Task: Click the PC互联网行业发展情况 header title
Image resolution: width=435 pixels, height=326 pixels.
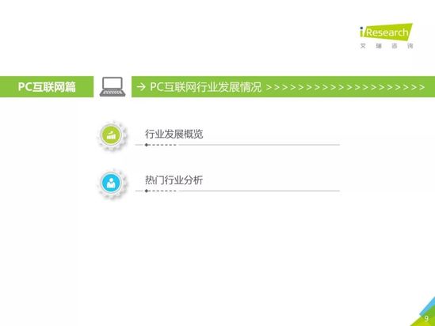Action: pyautogui.click(x=205, y=87)
